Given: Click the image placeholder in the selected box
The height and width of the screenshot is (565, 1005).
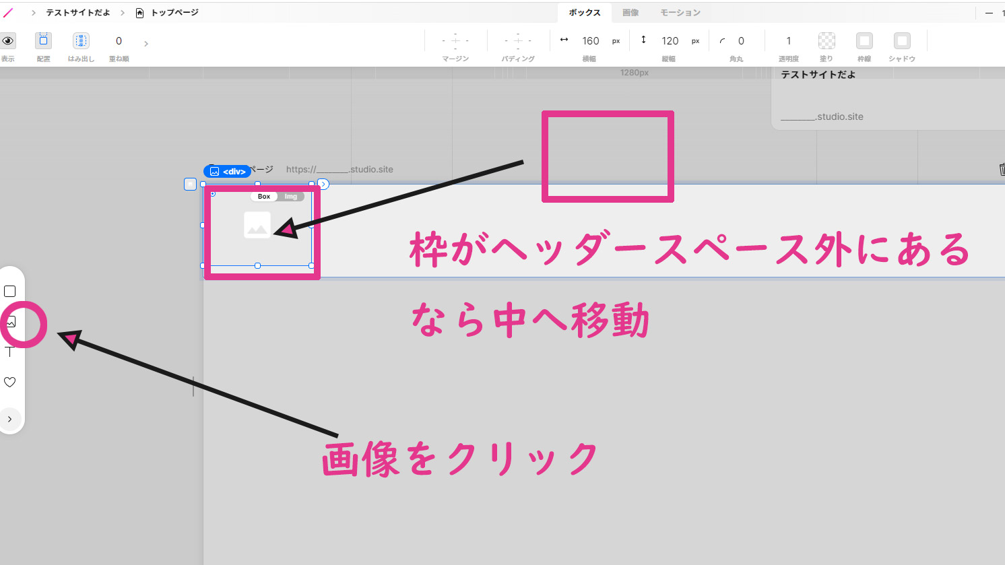Looking at the screenshot, I should pos(257,226).
